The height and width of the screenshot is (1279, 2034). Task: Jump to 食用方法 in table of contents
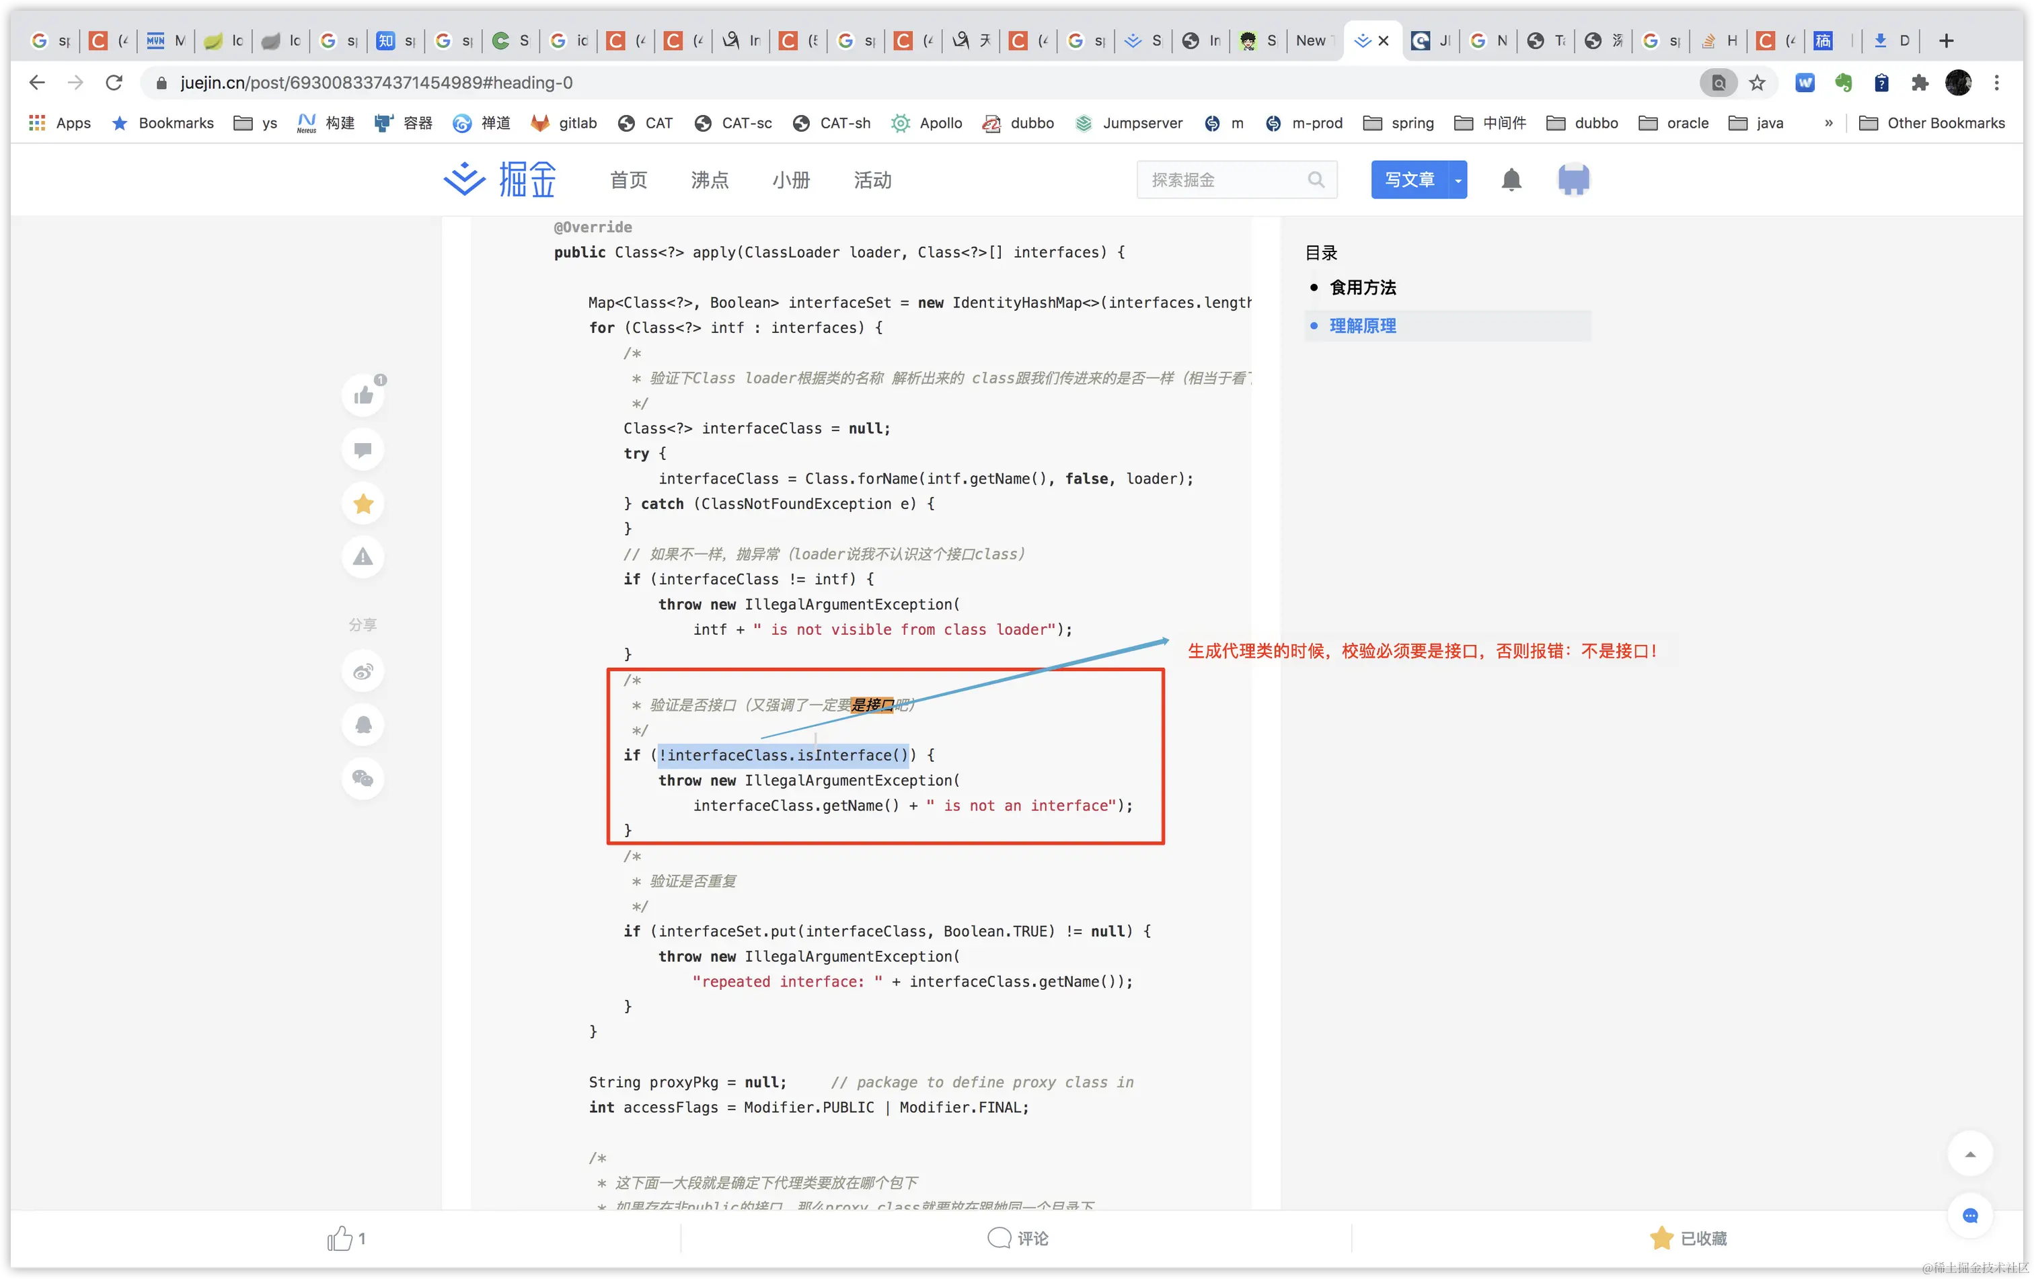[x=1361, y=288]
